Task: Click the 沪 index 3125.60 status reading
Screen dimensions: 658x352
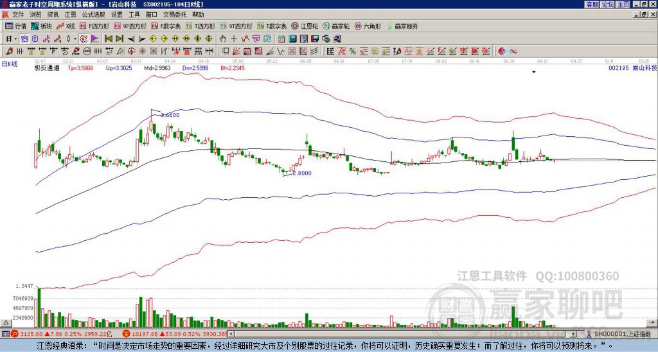Action: pyautogui.click(x=31, y=334)
